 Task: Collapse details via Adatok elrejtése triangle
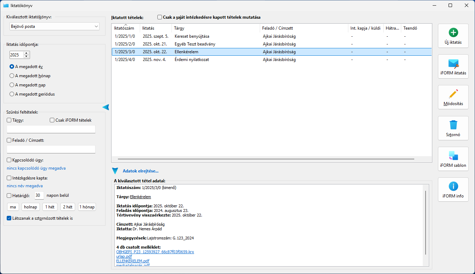pos(115,171)
